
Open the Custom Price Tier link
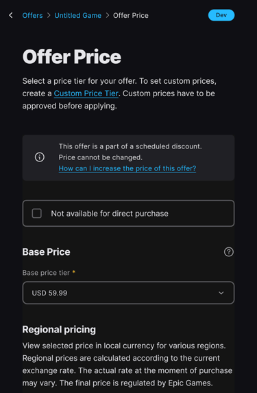tap(86, 93)
